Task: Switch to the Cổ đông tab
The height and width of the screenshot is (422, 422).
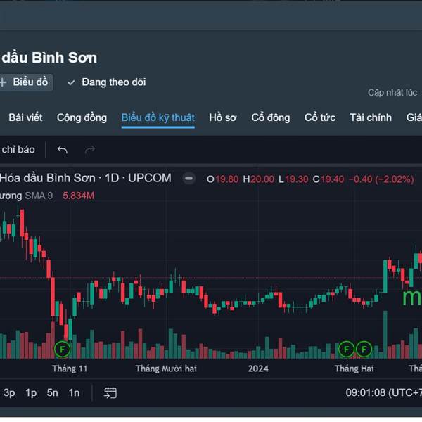Action: [x=271, y=118]
